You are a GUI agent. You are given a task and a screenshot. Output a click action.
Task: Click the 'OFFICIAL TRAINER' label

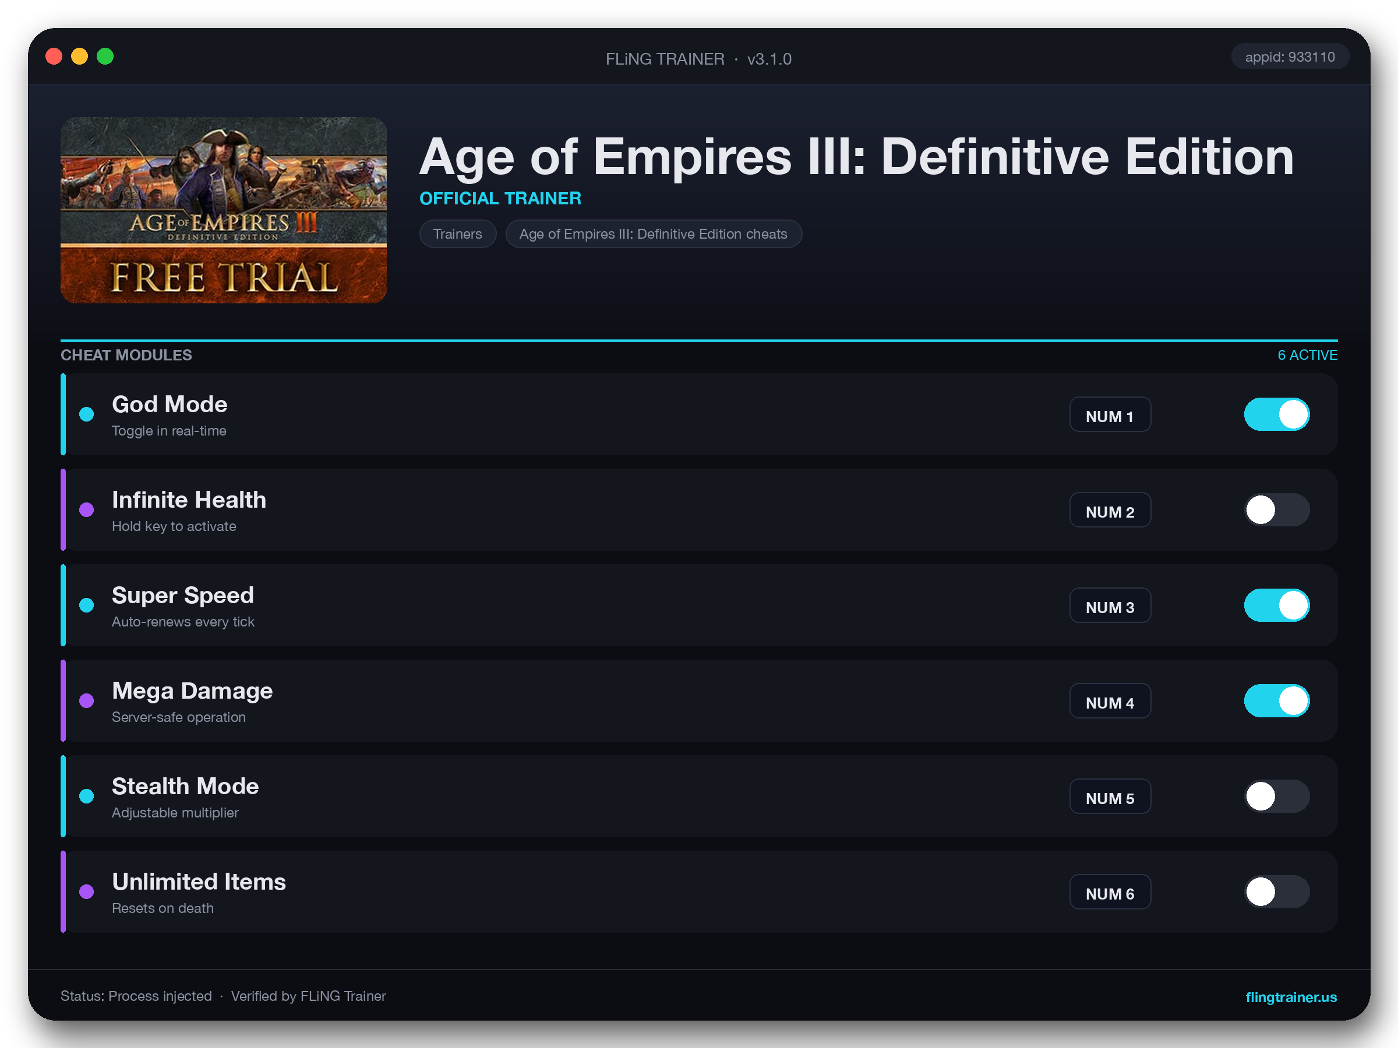pos(500,199)
